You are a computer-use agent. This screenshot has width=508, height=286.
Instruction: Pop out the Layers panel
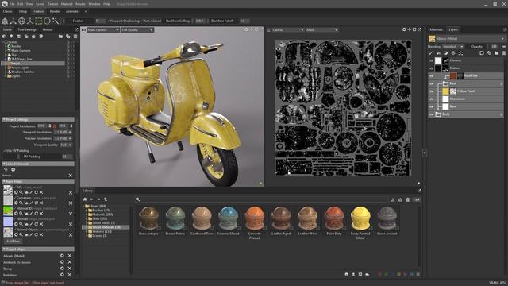click(505, 29)
